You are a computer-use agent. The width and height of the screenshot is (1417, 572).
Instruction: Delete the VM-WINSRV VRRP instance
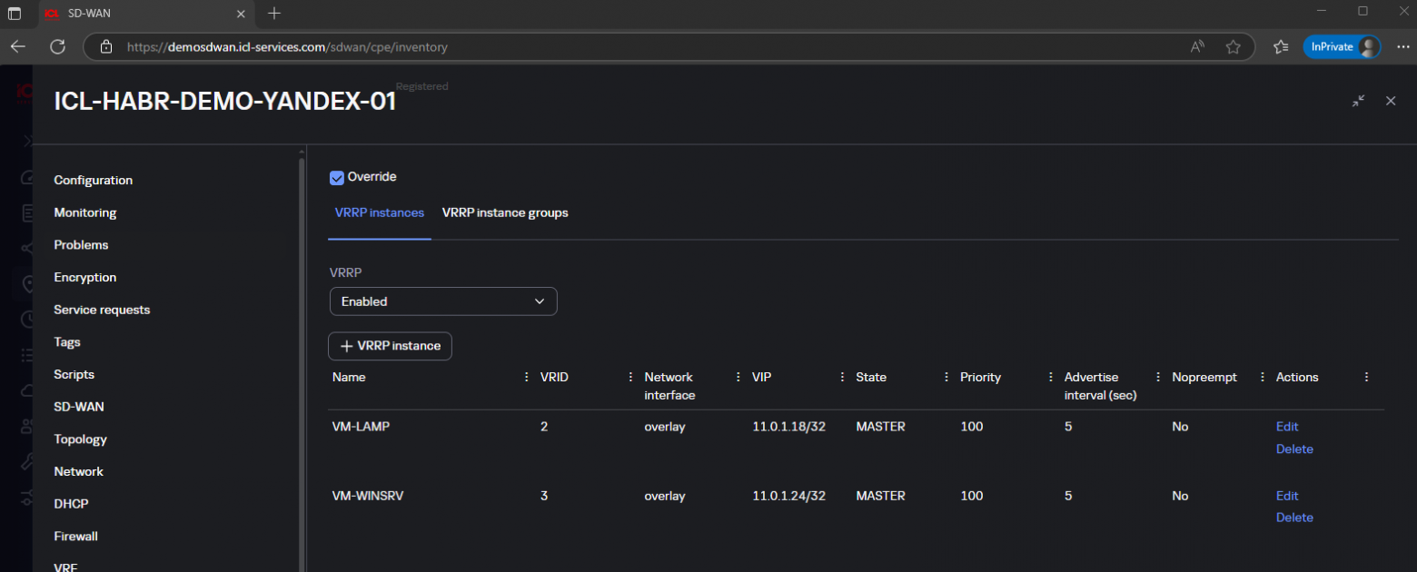coord(1294,518)
